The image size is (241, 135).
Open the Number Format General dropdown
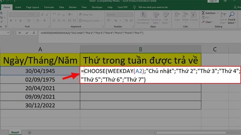[119, 14]
